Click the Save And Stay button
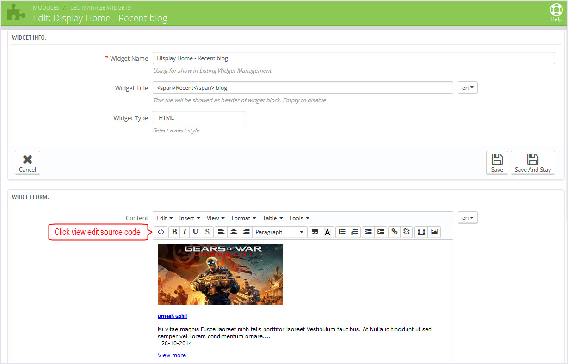The image size is (568, 364). coord(533,162)
